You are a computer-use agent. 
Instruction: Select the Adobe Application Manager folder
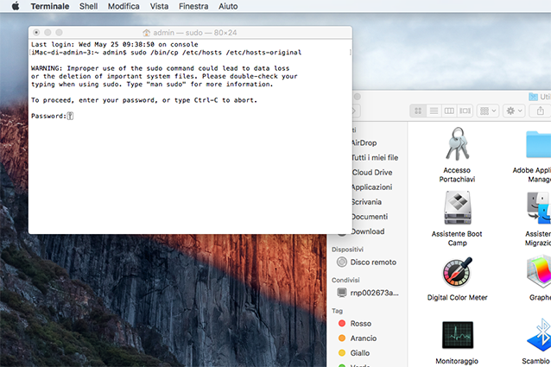[x=538, y=144]
